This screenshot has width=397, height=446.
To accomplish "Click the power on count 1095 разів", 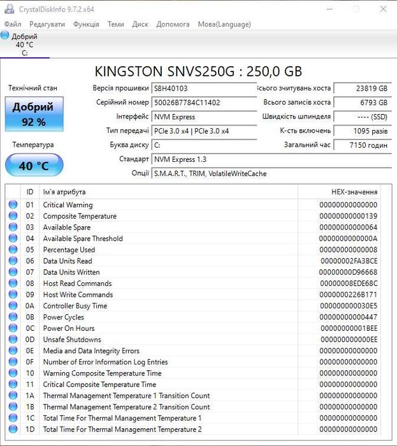I will [x=363, y=131].
